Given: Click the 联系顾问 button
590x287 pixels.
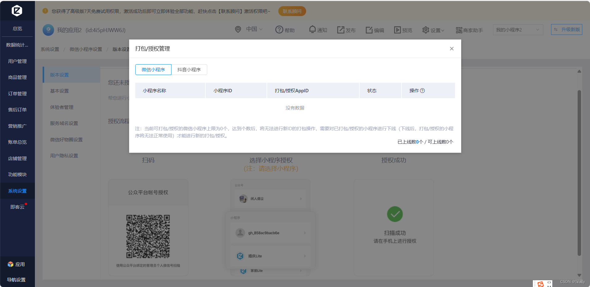Looking at the screenshot, I should coord(292,11).
